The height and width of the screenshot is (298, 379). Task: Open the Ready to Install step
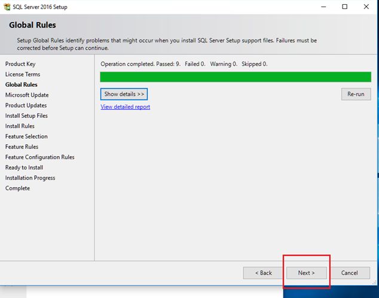click(x=24, y=168)
